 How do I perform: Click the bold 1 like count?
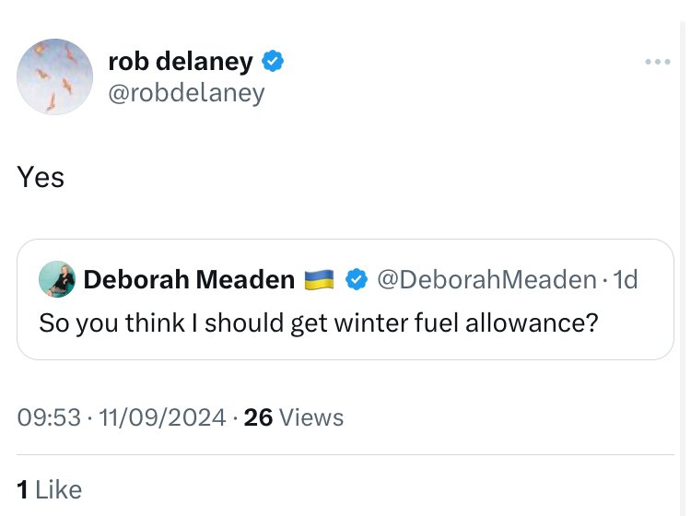(21, 489)
